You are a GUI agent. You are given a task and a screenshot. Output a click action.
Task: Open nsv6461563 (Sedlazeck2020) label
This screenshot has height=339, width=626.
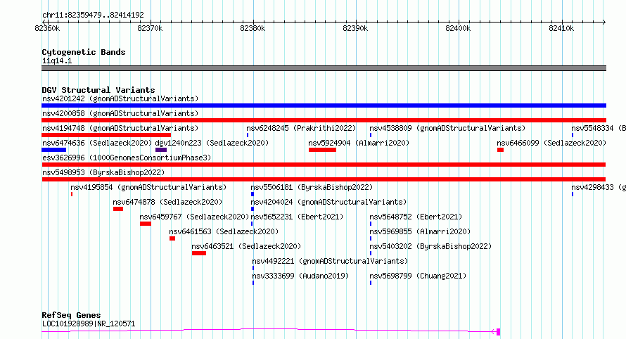(224, 231)
